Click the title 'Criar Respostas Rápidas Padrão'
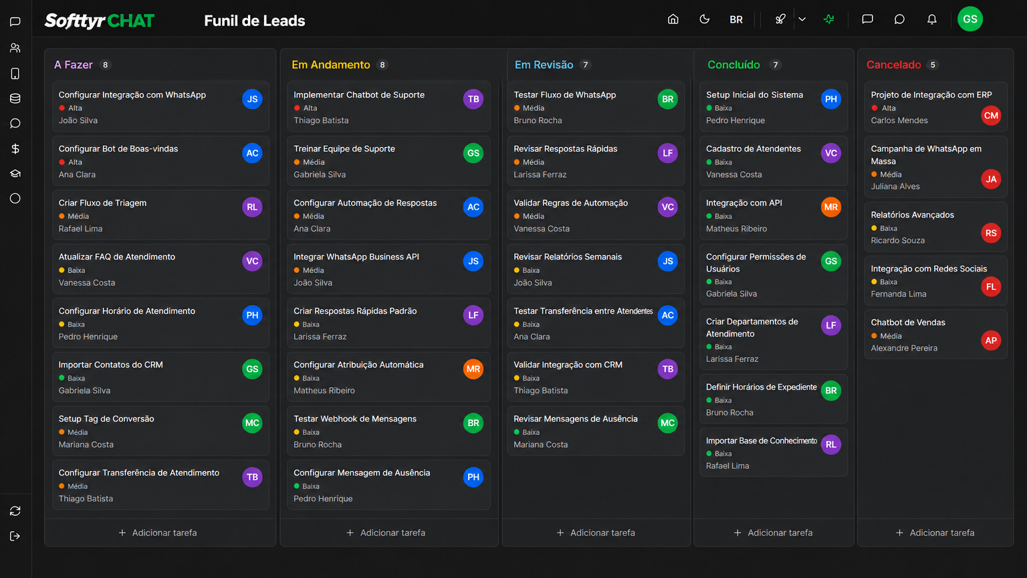 355,311
